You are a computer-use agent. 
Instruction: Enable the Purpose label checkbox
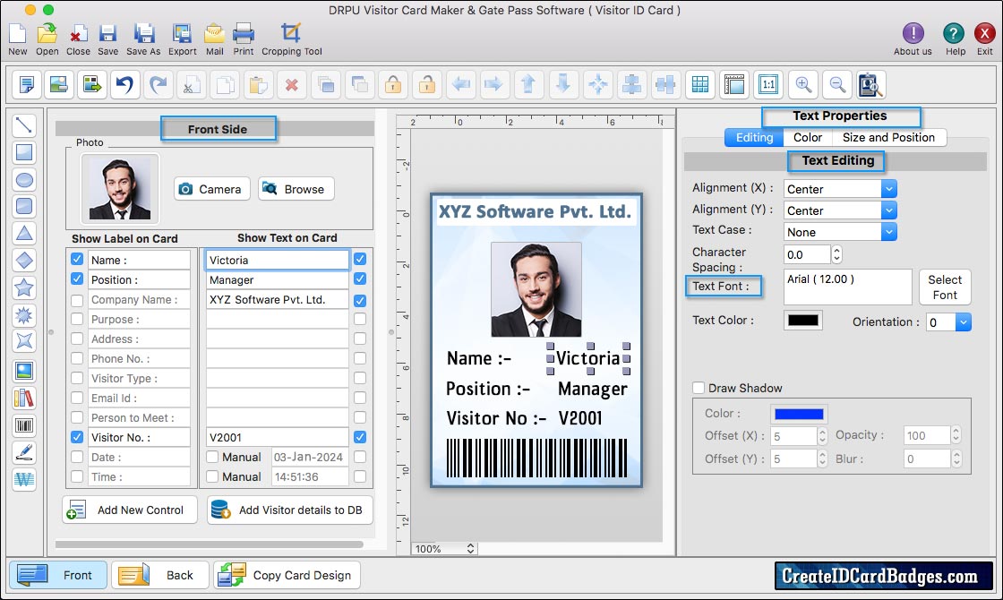[77, 319]
